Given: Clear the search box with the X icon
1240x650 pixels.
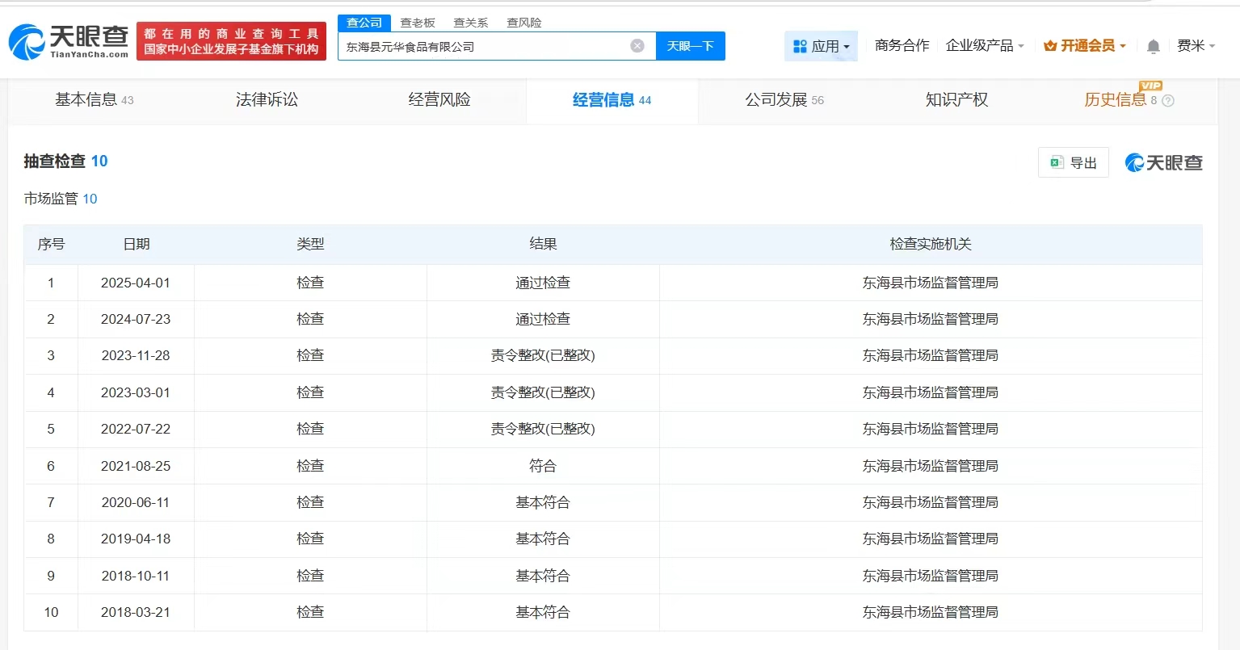Looking at the screenshot, I should [x=637, y=46].
